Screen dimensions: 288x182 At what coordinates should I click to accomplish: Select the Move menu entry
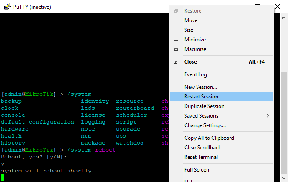[191, 20]
